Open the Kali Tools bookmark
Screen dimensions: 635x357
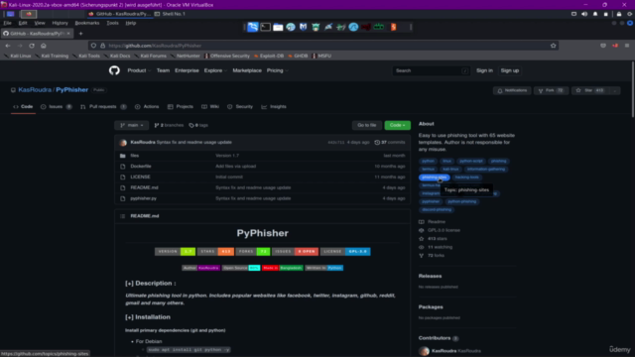pyautogui.click(x=86, y=56)
